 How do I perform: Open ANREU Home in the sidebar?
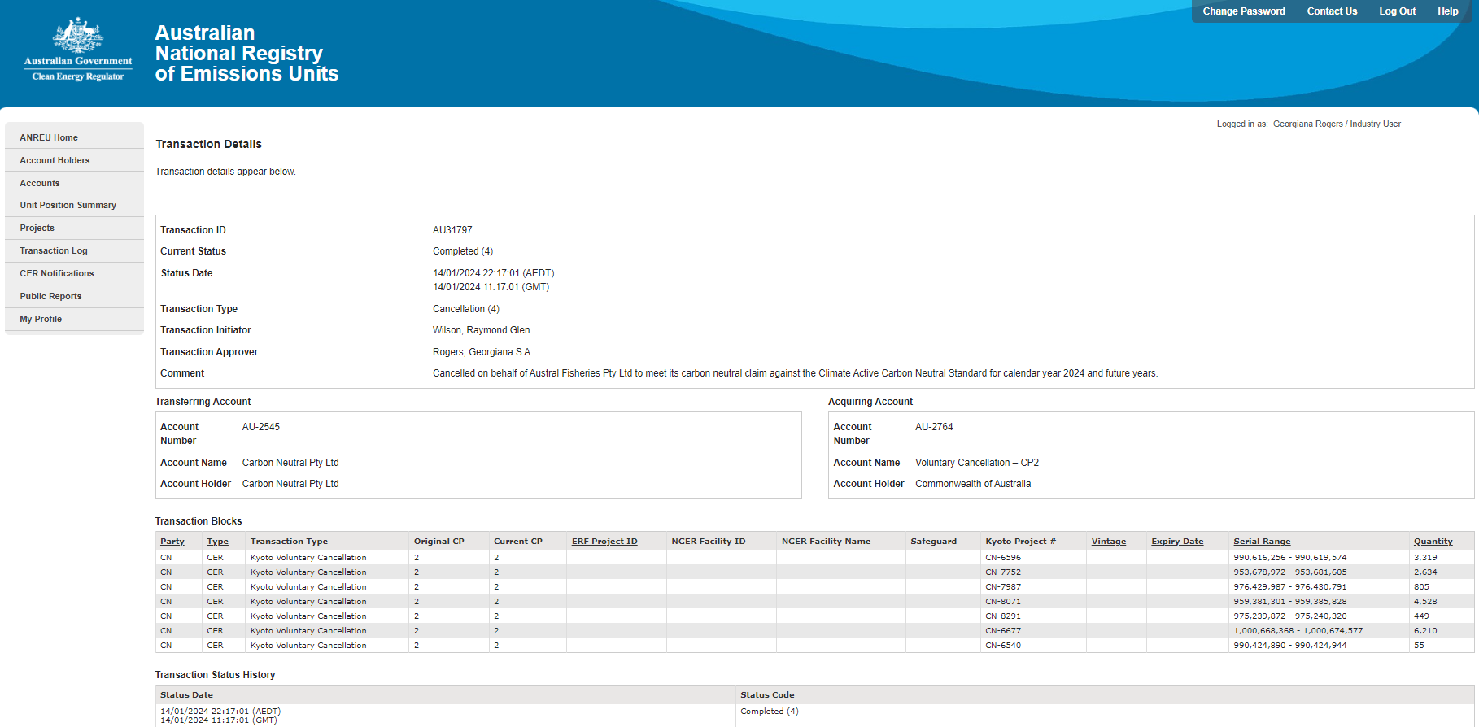(x=49, y=137)
